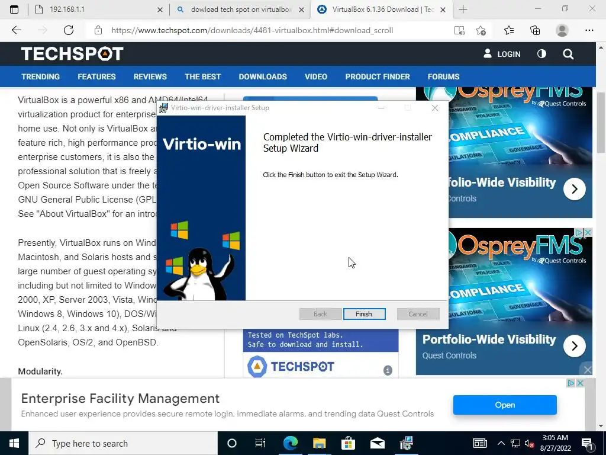Image resolution: width=606 pixels, height=455 pixels.
Task: Go back using the browser back arrow
Action: point(16,30)
